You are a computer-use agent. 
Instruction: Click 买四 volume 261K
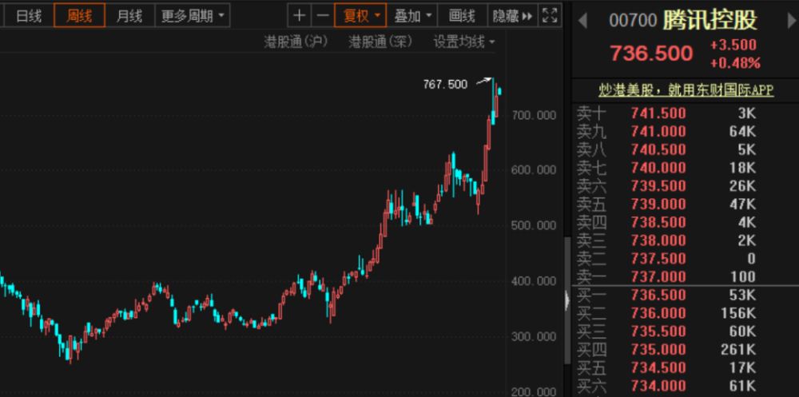(x=737, y=349)
